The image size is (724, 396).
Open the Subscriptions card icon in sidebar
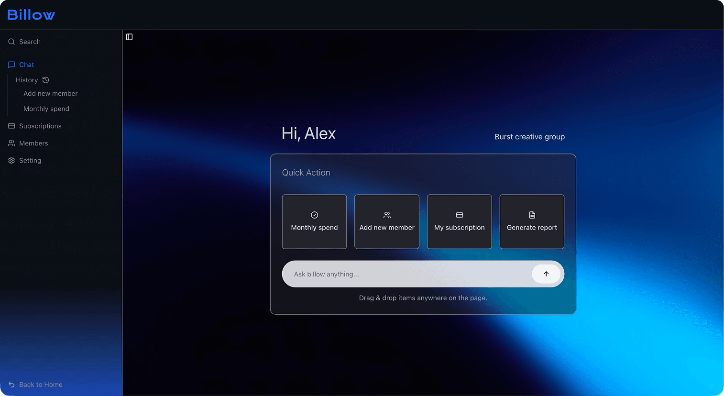tap(11, 126)
